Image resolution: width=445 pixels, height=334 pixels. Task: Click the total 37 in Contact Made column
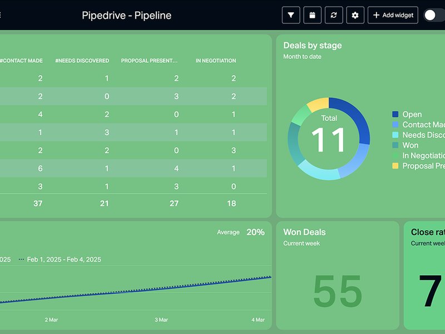point(38,203)
